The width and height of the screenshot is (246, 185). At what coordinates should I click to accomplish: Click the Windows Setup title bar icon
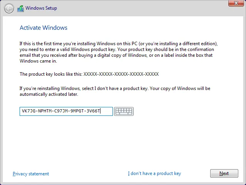[x=20, y=8]
